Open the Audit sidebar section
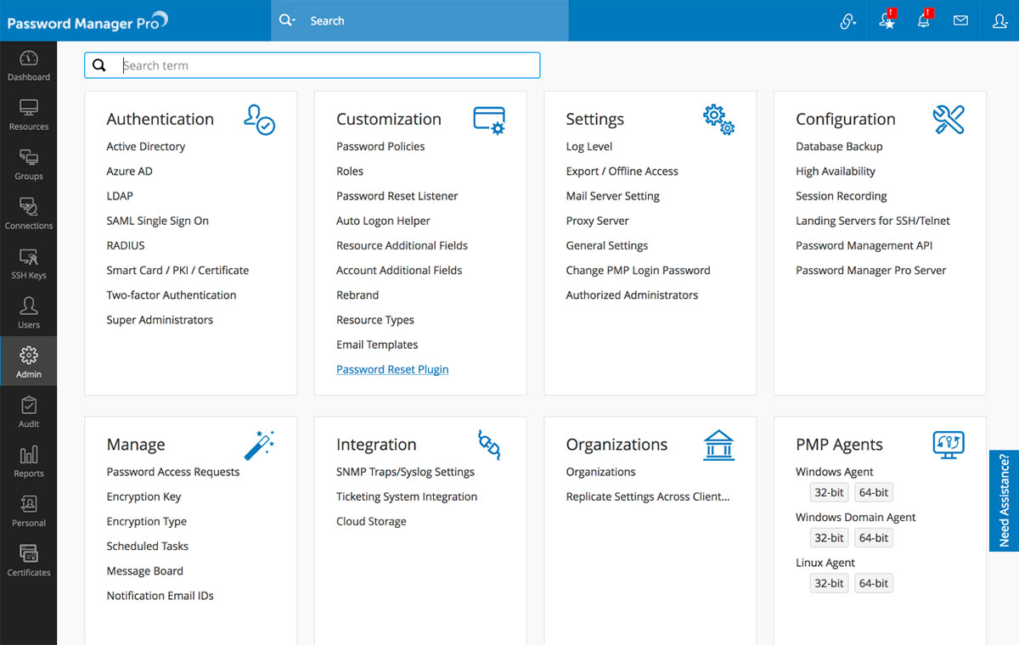The height and width of the screenshot is (645, 1019). tap(29, 412)
